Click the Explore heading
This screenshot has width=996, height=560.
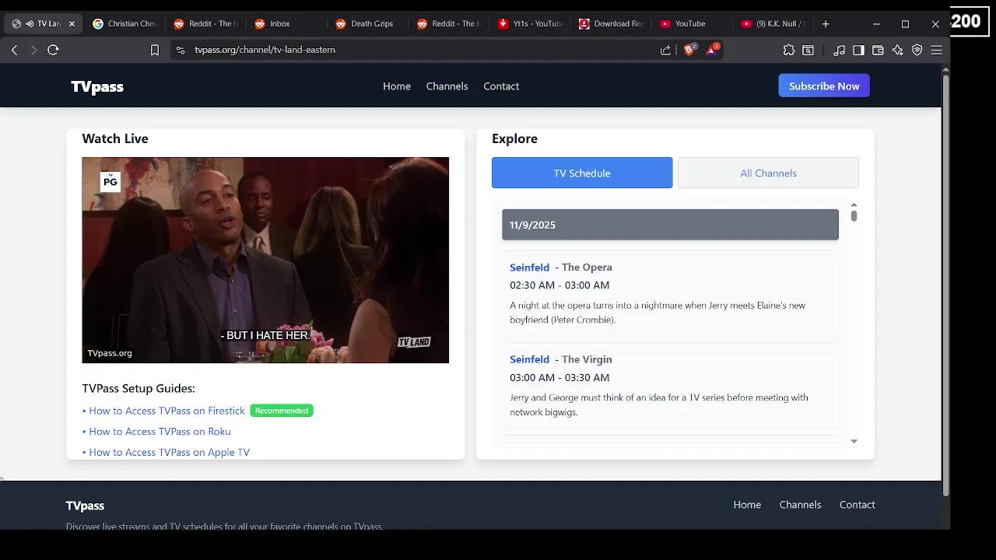[514, 138]
